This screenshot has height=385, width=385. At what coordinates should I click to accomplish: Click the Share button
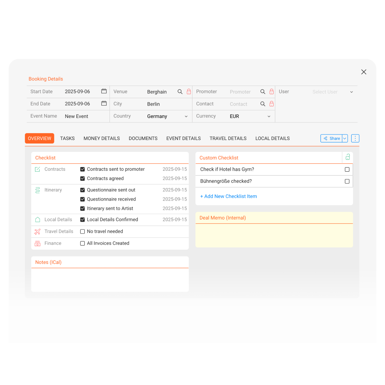332,138
